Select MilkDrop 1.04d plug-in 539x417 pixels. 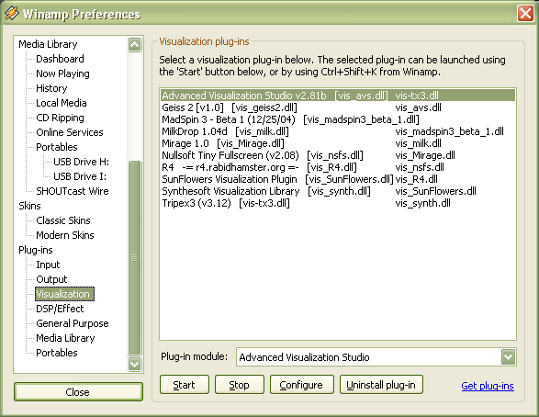point(338,131)
